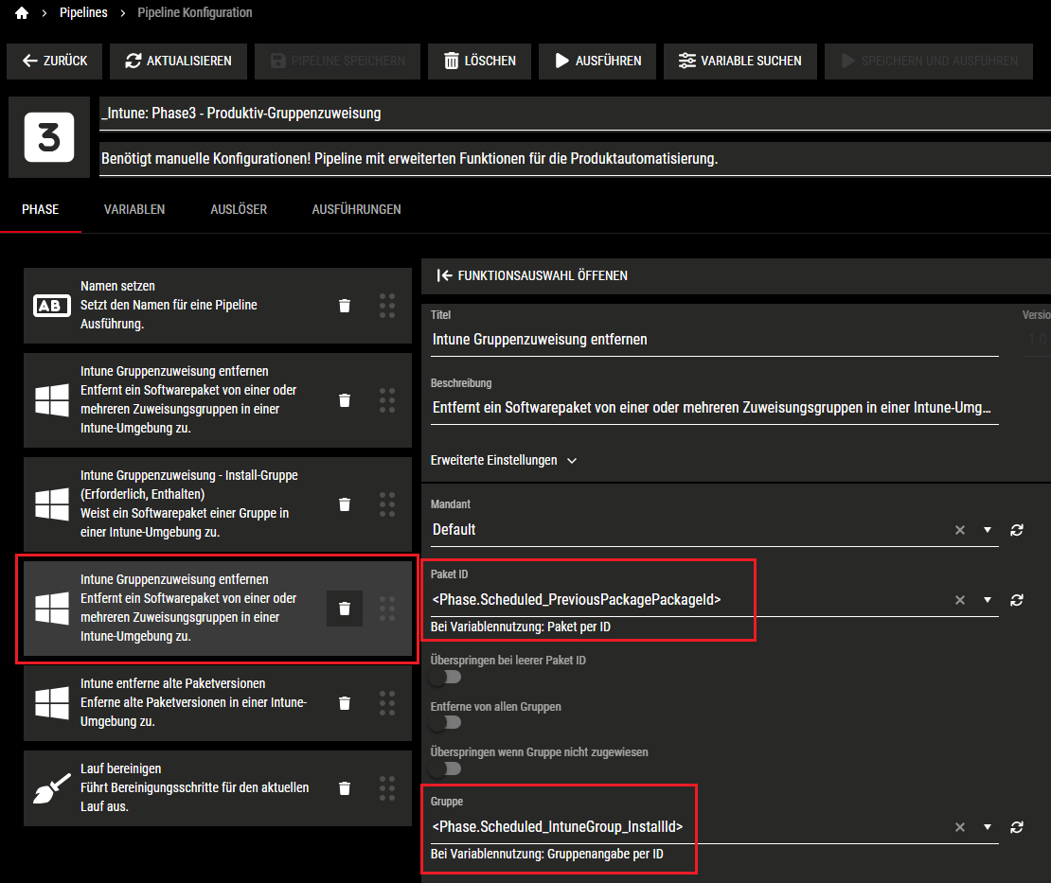
Task: Click refresh icon next to Gruppe field
Action: pyautogui.click(x=1017, y=827)
